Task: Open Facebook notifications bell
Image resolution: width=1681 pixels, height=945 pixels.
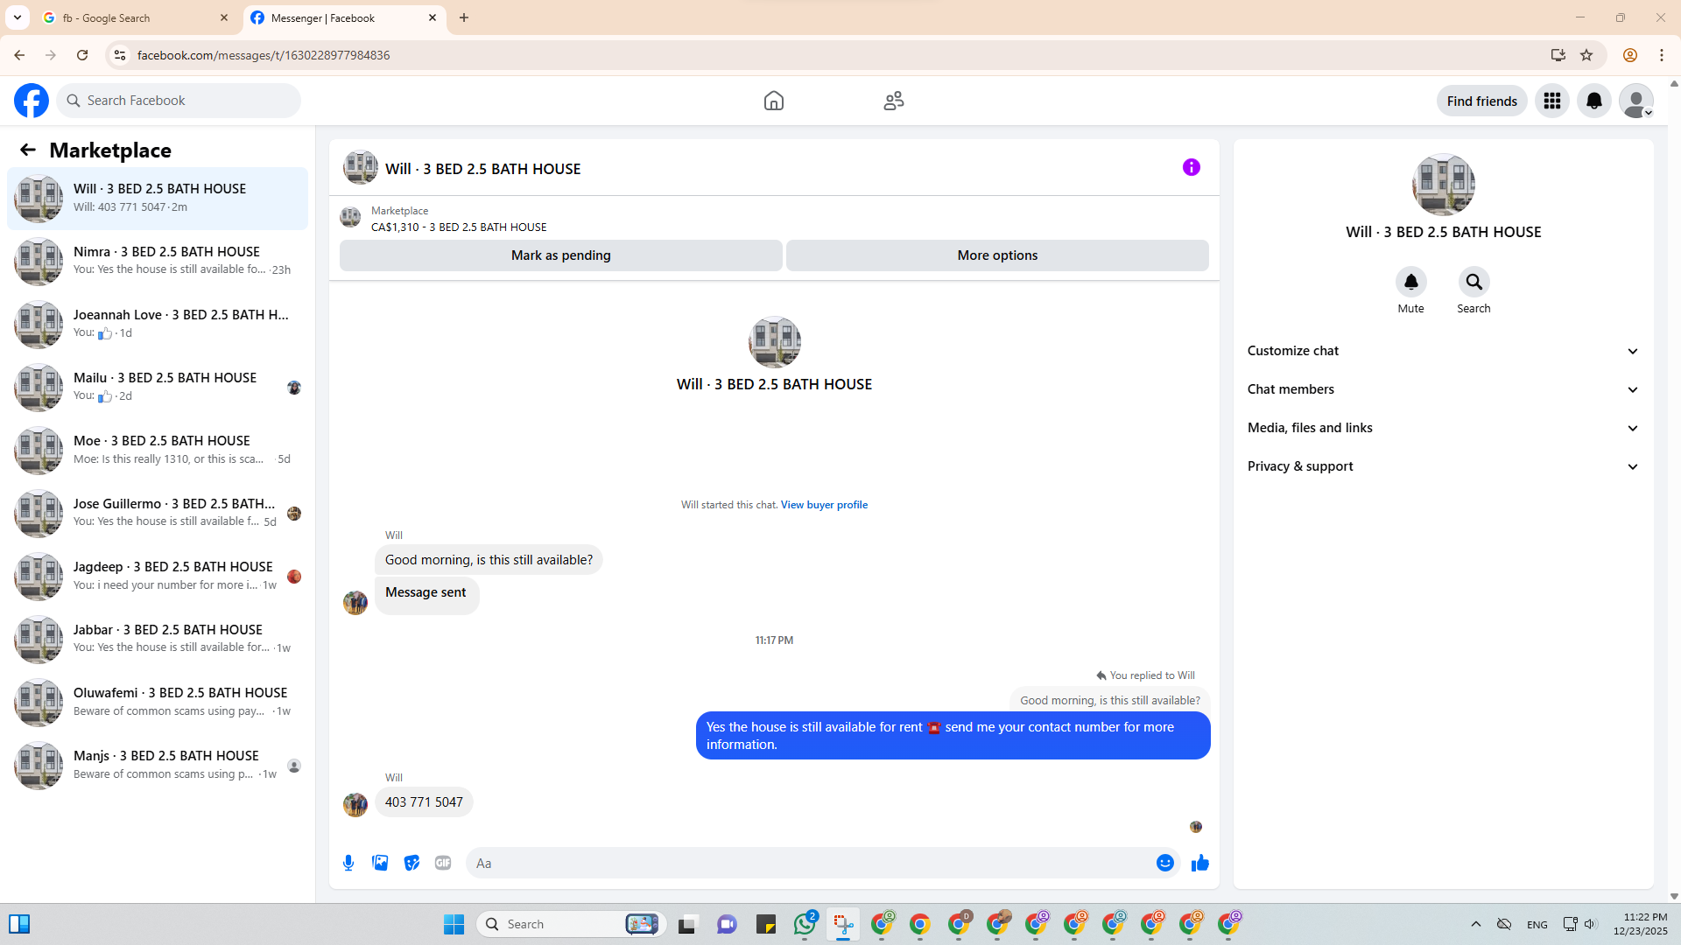Action: point(1593,101)
